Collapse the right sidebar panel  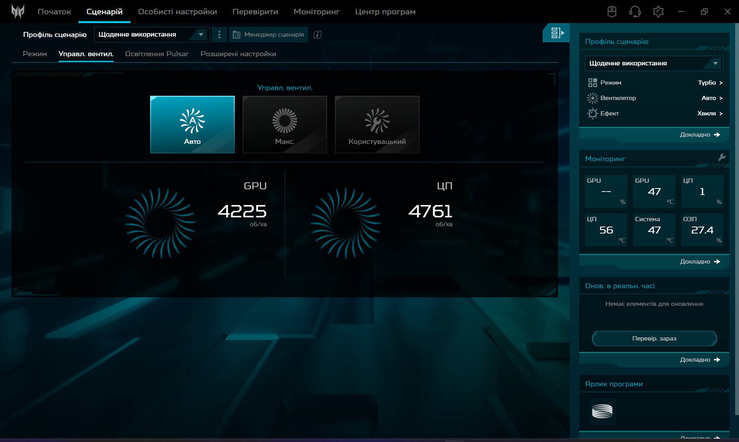tap(557, 33)
